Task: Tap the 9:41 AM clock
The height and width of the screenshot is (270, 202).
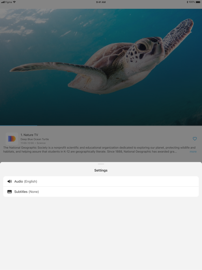Action: [x=101, y=2]
